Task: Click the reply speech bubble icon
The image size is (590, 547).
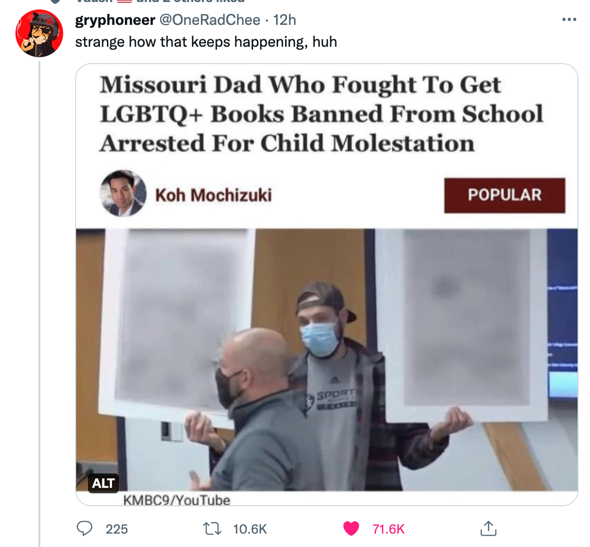Action: 84,528
